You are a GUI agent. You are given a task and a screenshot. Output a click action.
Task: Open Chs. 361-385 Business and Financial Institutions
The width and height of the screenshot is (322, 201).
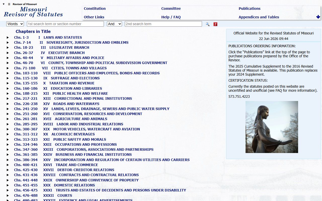tap(73, 155)
